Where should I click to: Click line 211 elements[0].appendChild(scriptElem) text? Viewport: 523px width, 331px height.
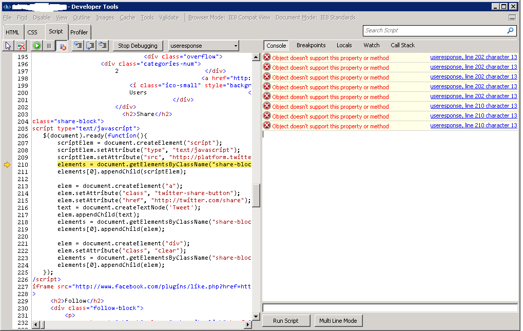tap(122, 172)
